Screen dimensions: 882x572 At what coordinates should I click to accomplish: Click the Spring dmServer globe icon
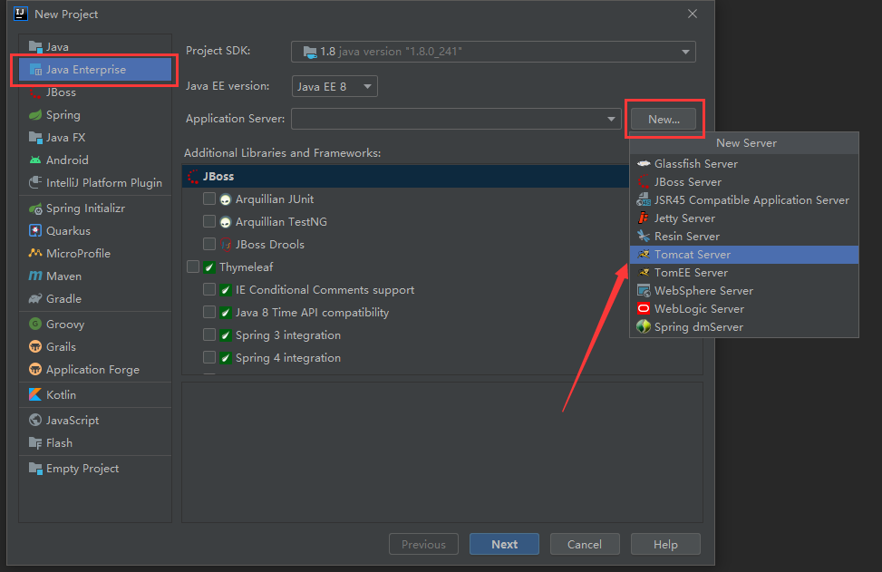(x=644, y=326)
